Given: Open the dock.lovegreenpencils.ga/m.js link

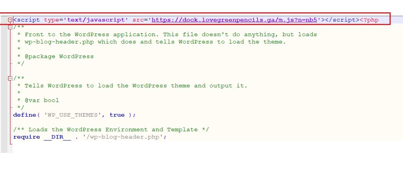Looking at the screenshot, I should coord(234,20).
